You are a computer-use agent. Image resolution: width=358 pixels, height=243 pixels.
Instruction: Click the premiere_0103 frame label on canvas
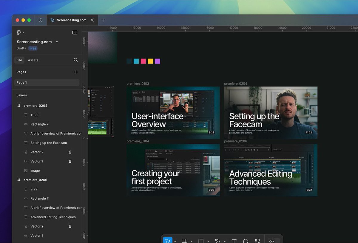pyautogui.click(x=138, y=84)
